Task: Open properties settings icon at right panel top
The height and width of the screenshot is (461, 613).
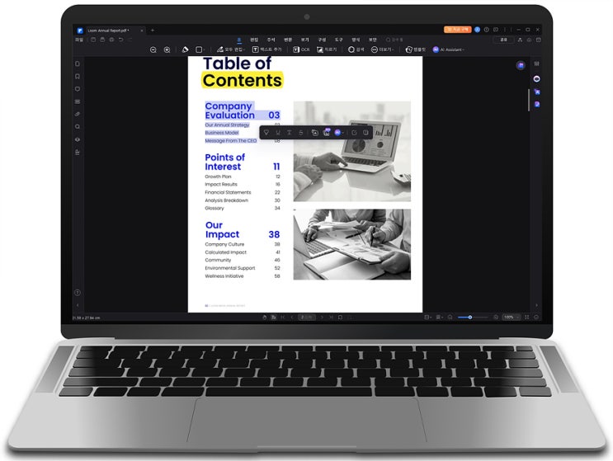Action: tap(537, 64)
